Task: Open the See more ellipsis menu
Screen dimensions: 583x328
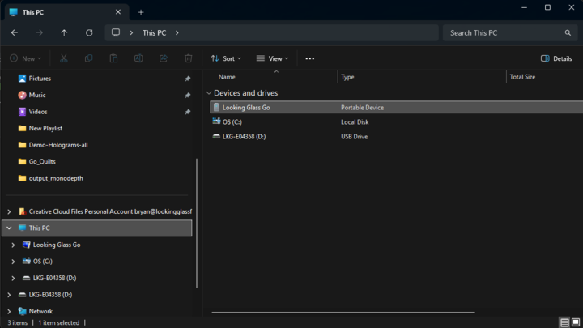Action: pyautogui.click(x=310, y=58)
